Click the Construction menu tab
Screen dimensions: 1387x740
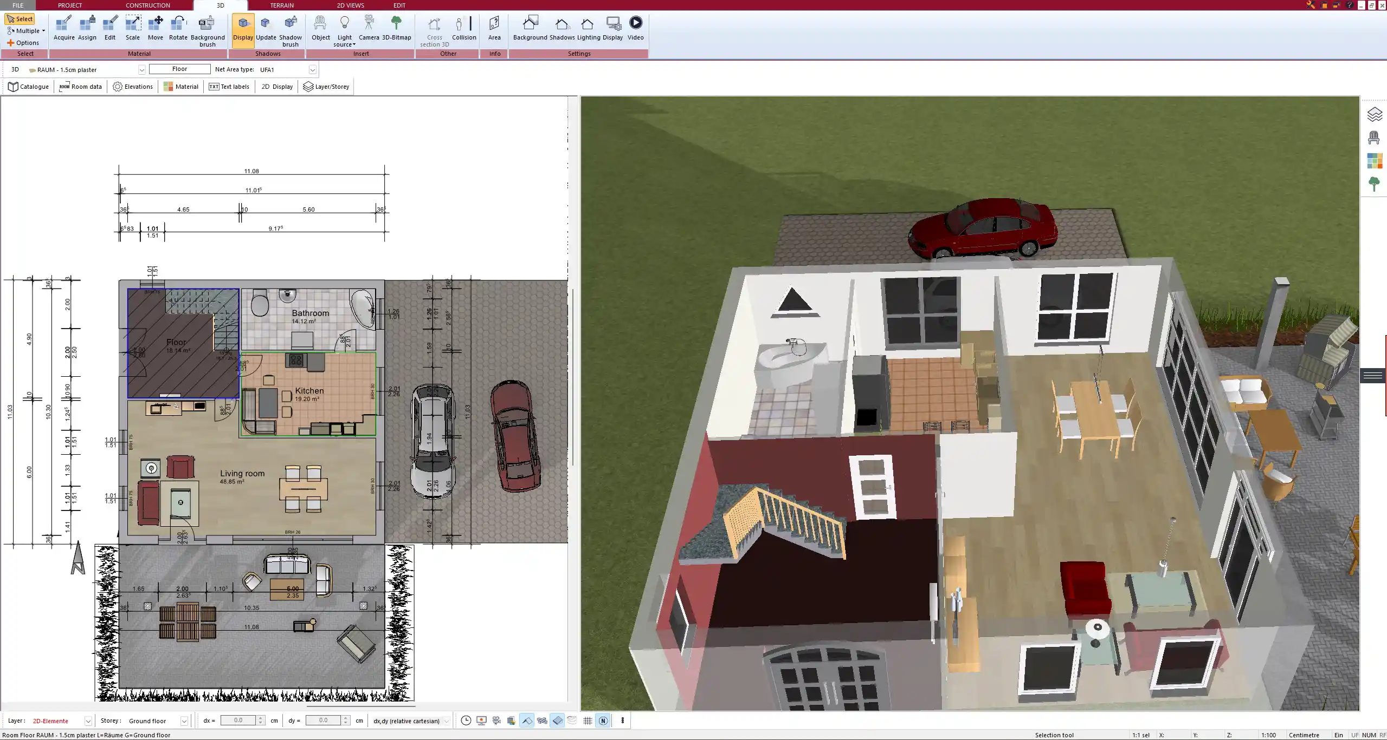147,4
